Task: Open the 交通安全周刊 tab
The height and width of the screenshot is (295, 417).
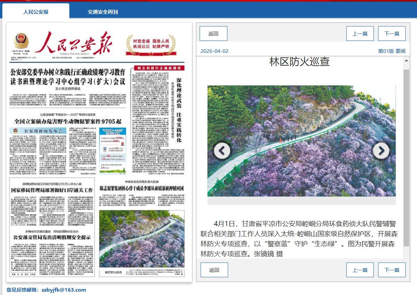Action: pyautogui.click(x=103, y=12)
